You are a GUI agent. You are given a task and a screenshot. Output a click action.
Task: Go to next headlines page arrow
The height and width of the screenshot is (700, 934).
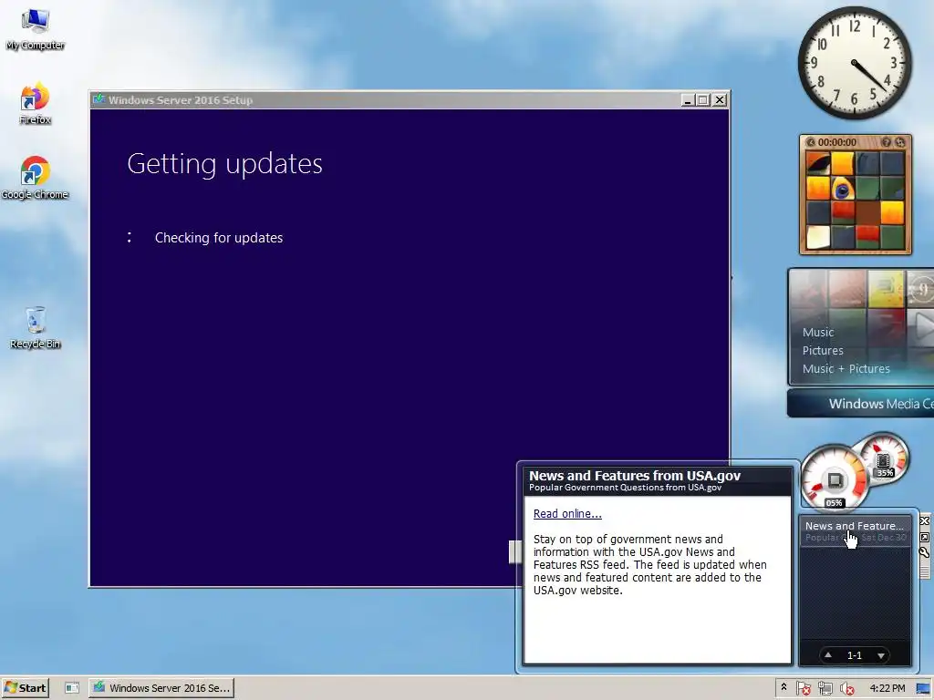click(x=880, y=655)
